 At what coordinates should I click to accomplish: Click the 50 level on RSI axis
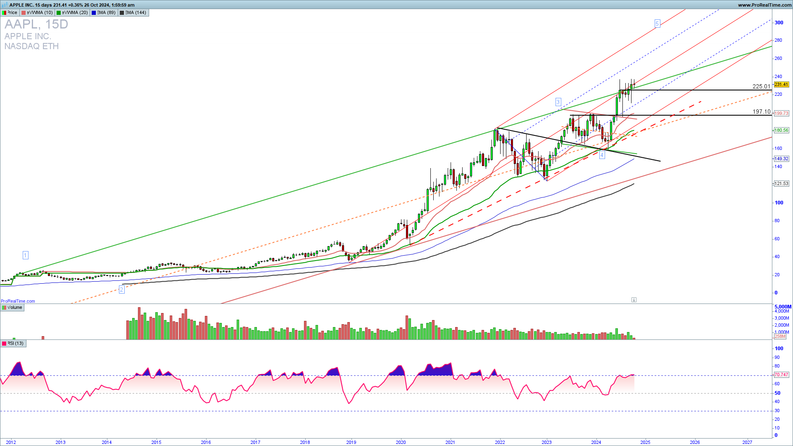(x=777, y=393)
